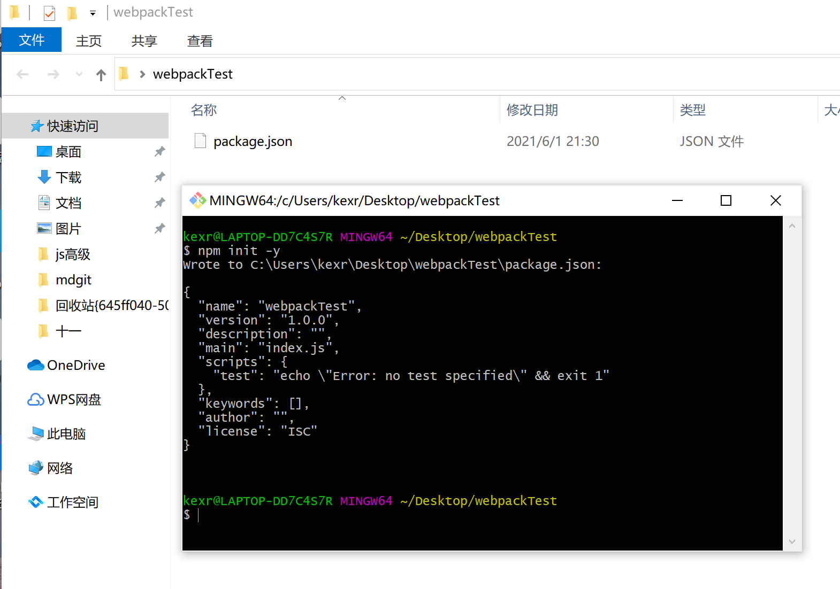Click the new folder quick-access icon
This screenshot has height=589, width=840.
(x=72, y=12)
